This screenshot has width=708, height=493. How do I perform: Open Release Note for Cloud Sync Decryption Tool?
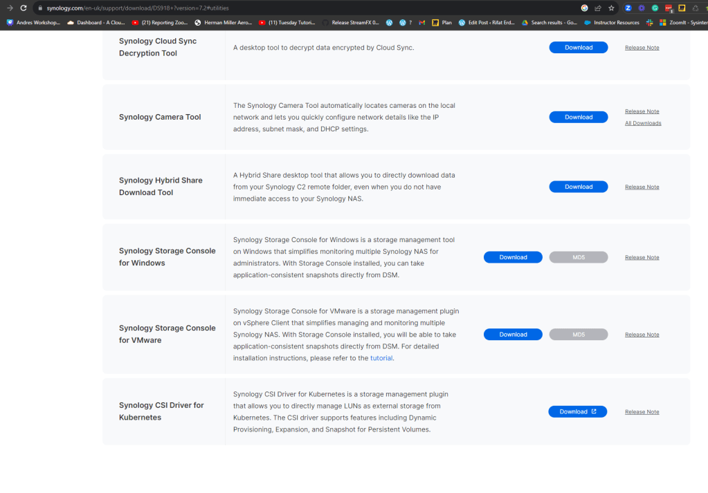point(642,47)
